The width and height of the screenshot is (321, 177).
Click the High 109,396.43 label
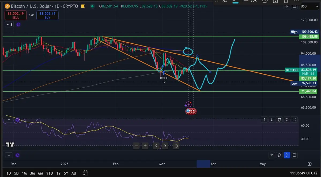(305, 32)
